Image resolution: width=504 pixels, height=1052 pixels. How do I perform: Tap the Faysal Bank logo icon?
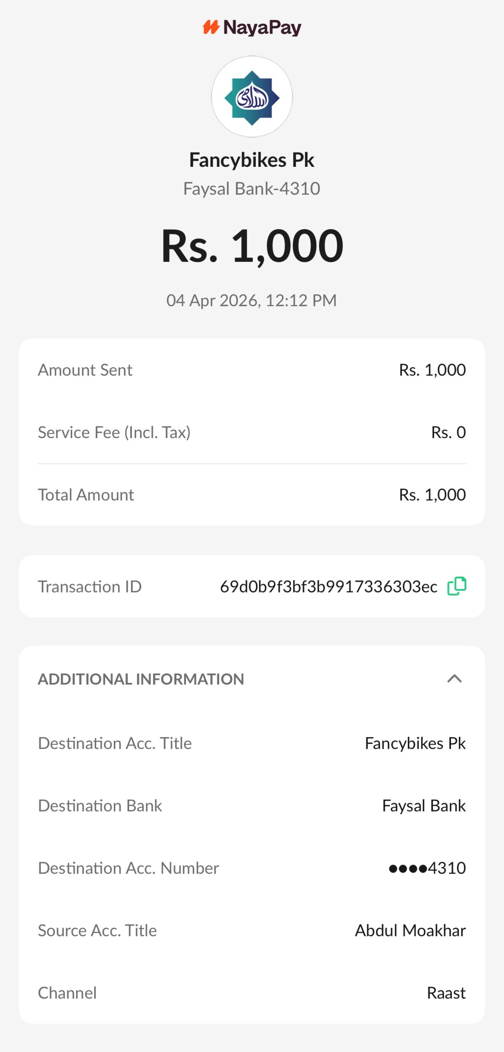252,97
